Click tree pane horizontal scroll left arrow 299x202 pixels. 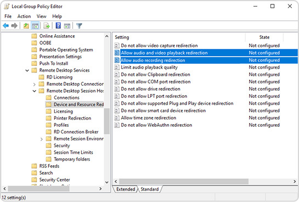tap(5, 189)
